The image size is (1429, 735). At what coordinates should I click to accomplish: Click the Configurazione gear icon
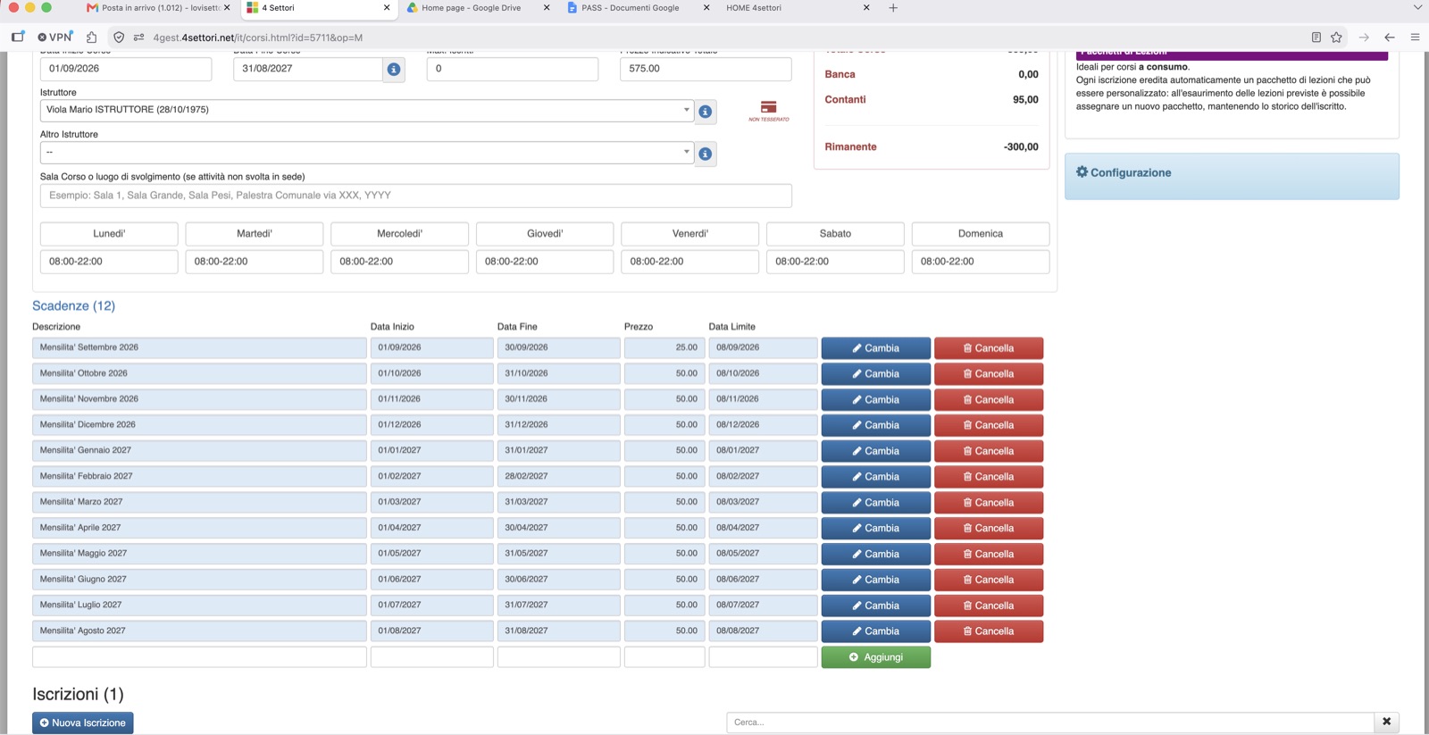pyautogui.click(x=1082, y=171)
